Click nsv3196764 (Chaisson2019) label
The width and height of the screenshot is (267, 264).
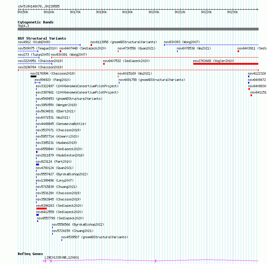coord(40,67)
